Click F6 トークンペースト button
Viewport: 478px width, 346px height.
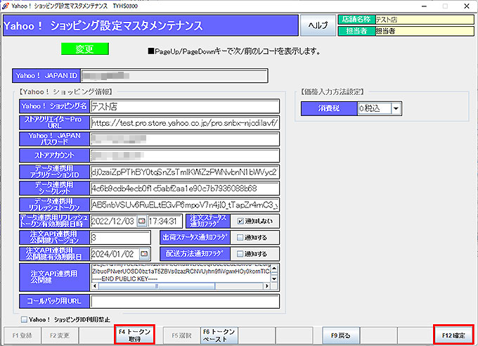219,335
